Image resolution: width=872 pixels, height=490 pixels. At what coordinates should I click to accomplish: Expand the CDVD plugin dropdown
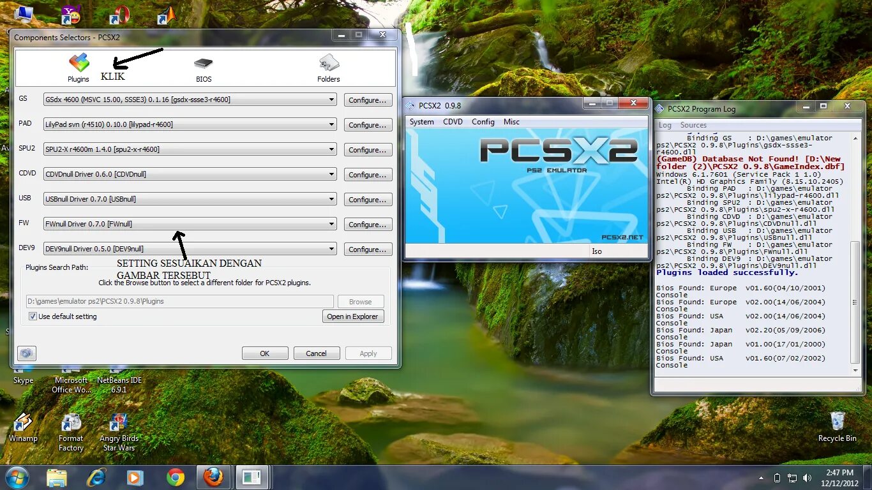(x=332, y=174)
